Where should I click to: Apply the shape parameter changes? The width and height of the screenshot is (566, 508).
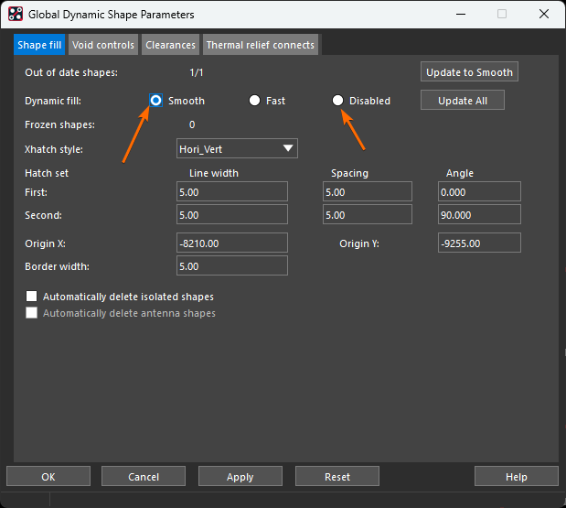coord(240,477)
